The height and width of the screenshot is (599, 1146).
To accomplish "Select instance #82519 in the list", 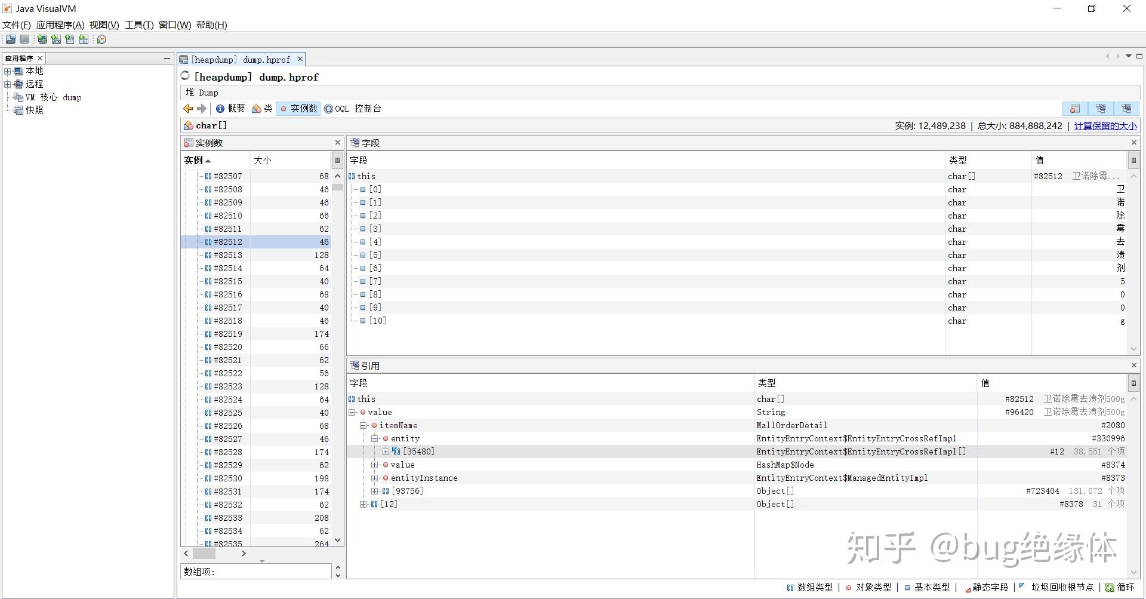I will click(x=226, y=334).
